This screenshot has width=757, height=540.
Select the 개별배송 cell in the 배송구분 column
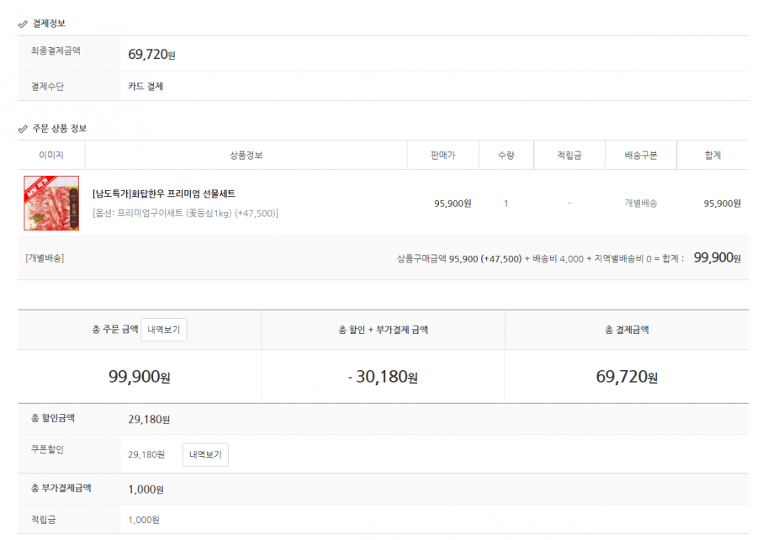click(x=641, y=204)
